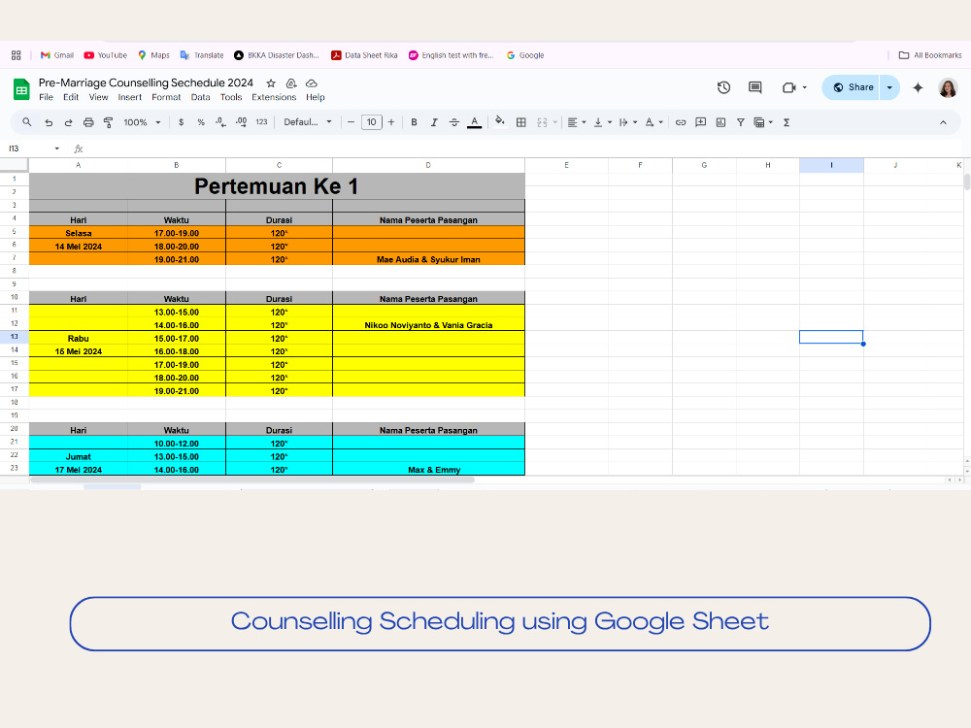Open the Gemini sparkle icon

pos(918,88)
